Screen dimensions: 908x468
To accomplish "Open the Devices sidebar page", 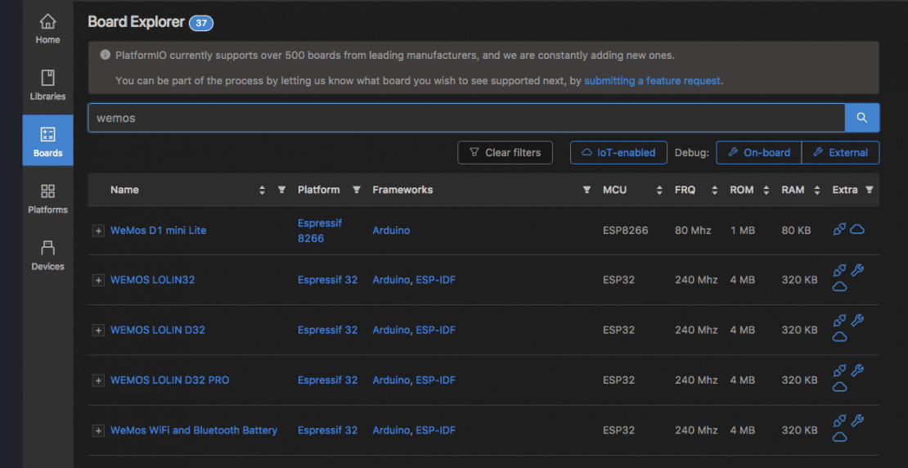I will (x=47, y=255).
